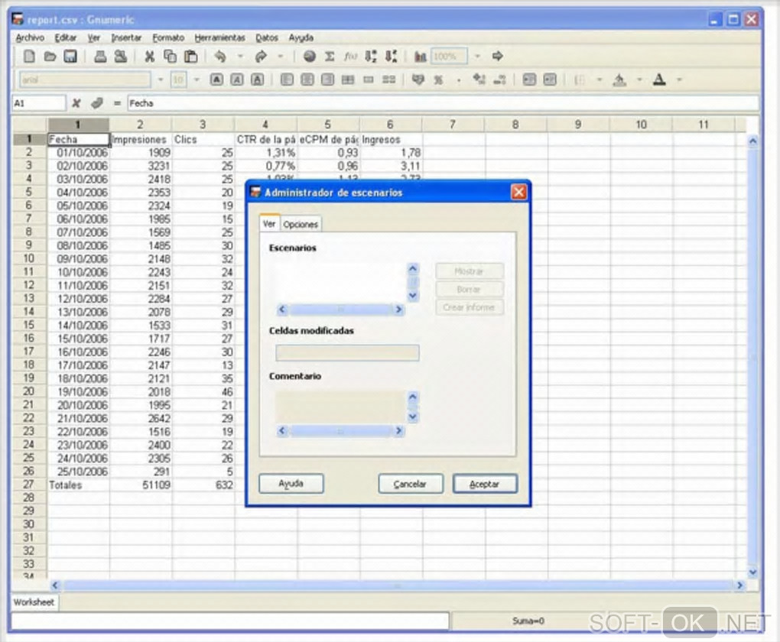This screenshot has height=642, width=780.
Task: Switch to the Opciones tab
Action: pos(301,224)
